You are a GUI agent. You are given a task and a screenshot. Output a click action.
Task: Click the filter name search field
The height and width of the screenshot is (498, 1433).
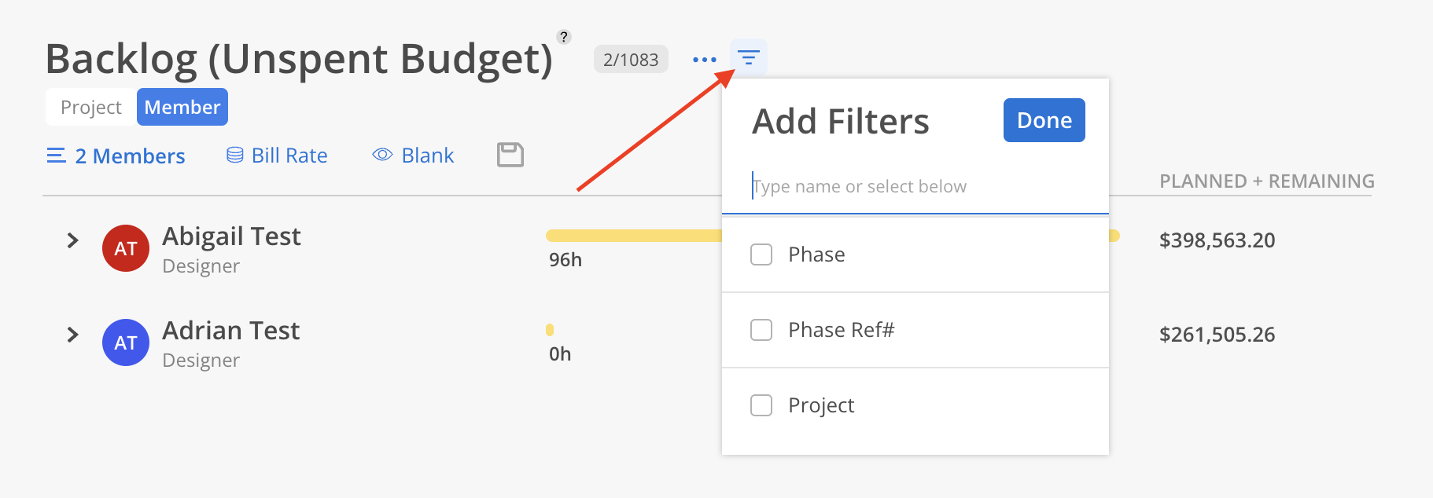click(x=915, y=187)
